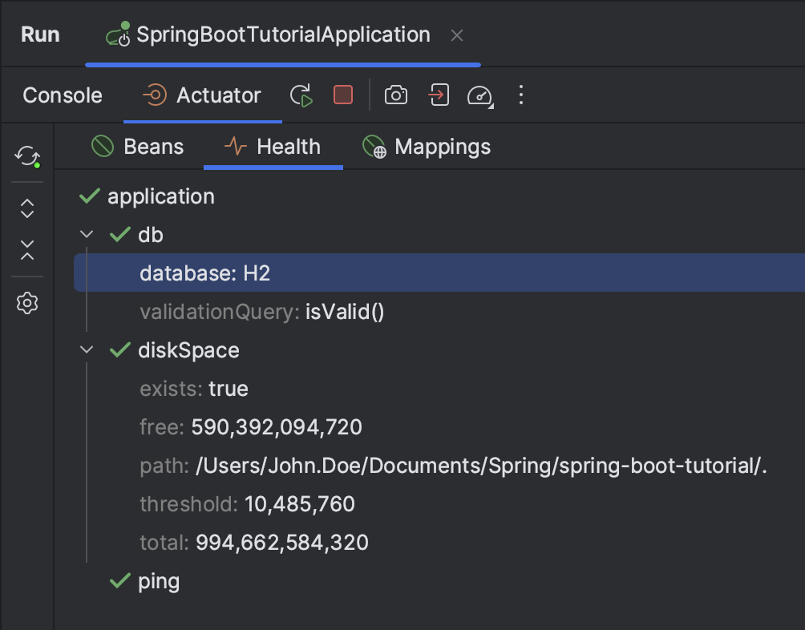
Task: Stop the running Spring Boot process
Action: [342, 95]
